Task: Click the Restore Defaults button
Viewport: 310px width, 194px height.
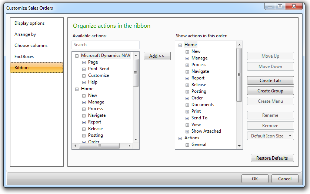Action: tap(272, 158)
